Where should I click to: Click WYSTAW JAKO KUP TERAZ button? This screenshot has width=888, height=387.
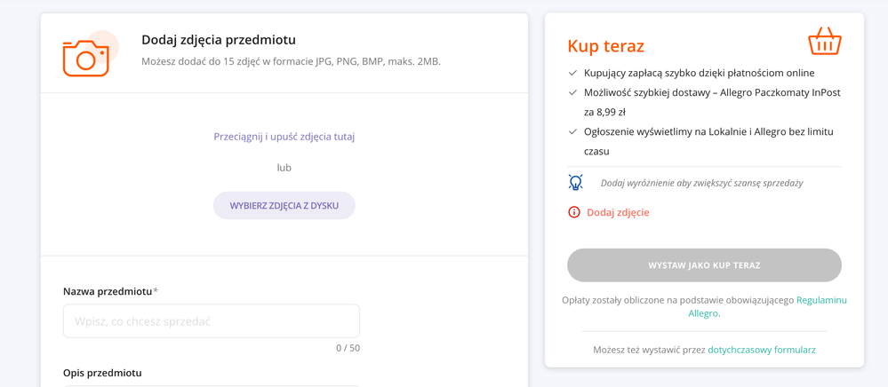pyautogui.click(x=704, y=265)
